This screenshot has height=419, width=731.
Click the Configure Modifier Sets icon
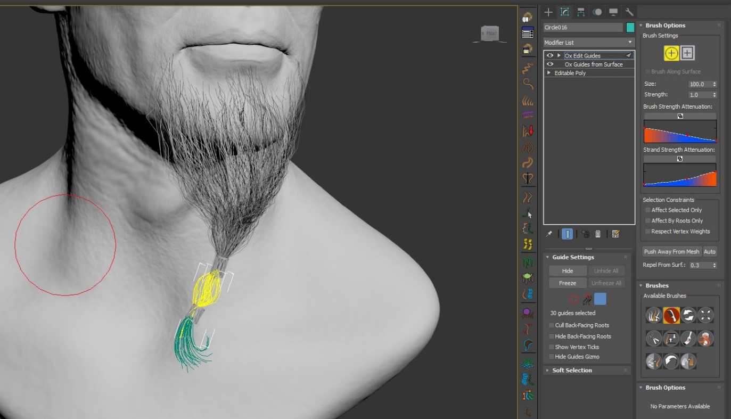click(x=615, y=234)
